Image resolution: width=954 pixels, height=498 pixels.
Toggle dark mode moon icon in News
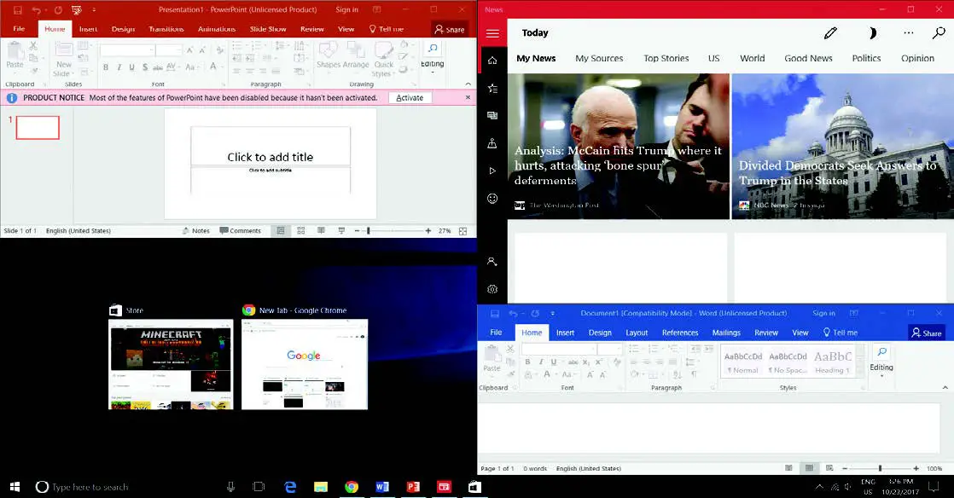[x=872, y=33]
